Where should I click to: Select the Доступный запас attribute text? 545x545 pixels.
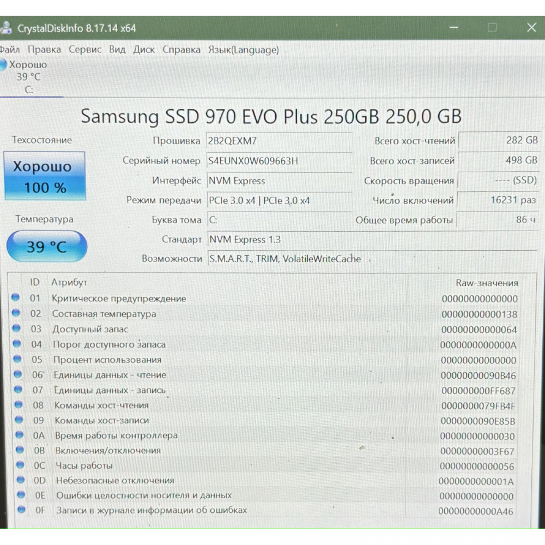point(90,329)
